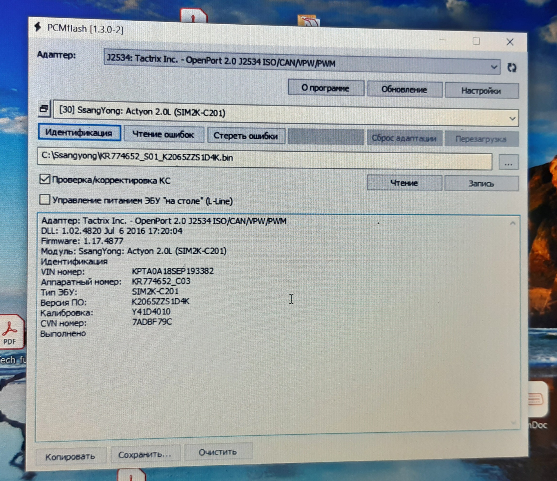Screen dimensions: 557x481
Task: Open Настройки settings dialog
Action: [481, 91]
